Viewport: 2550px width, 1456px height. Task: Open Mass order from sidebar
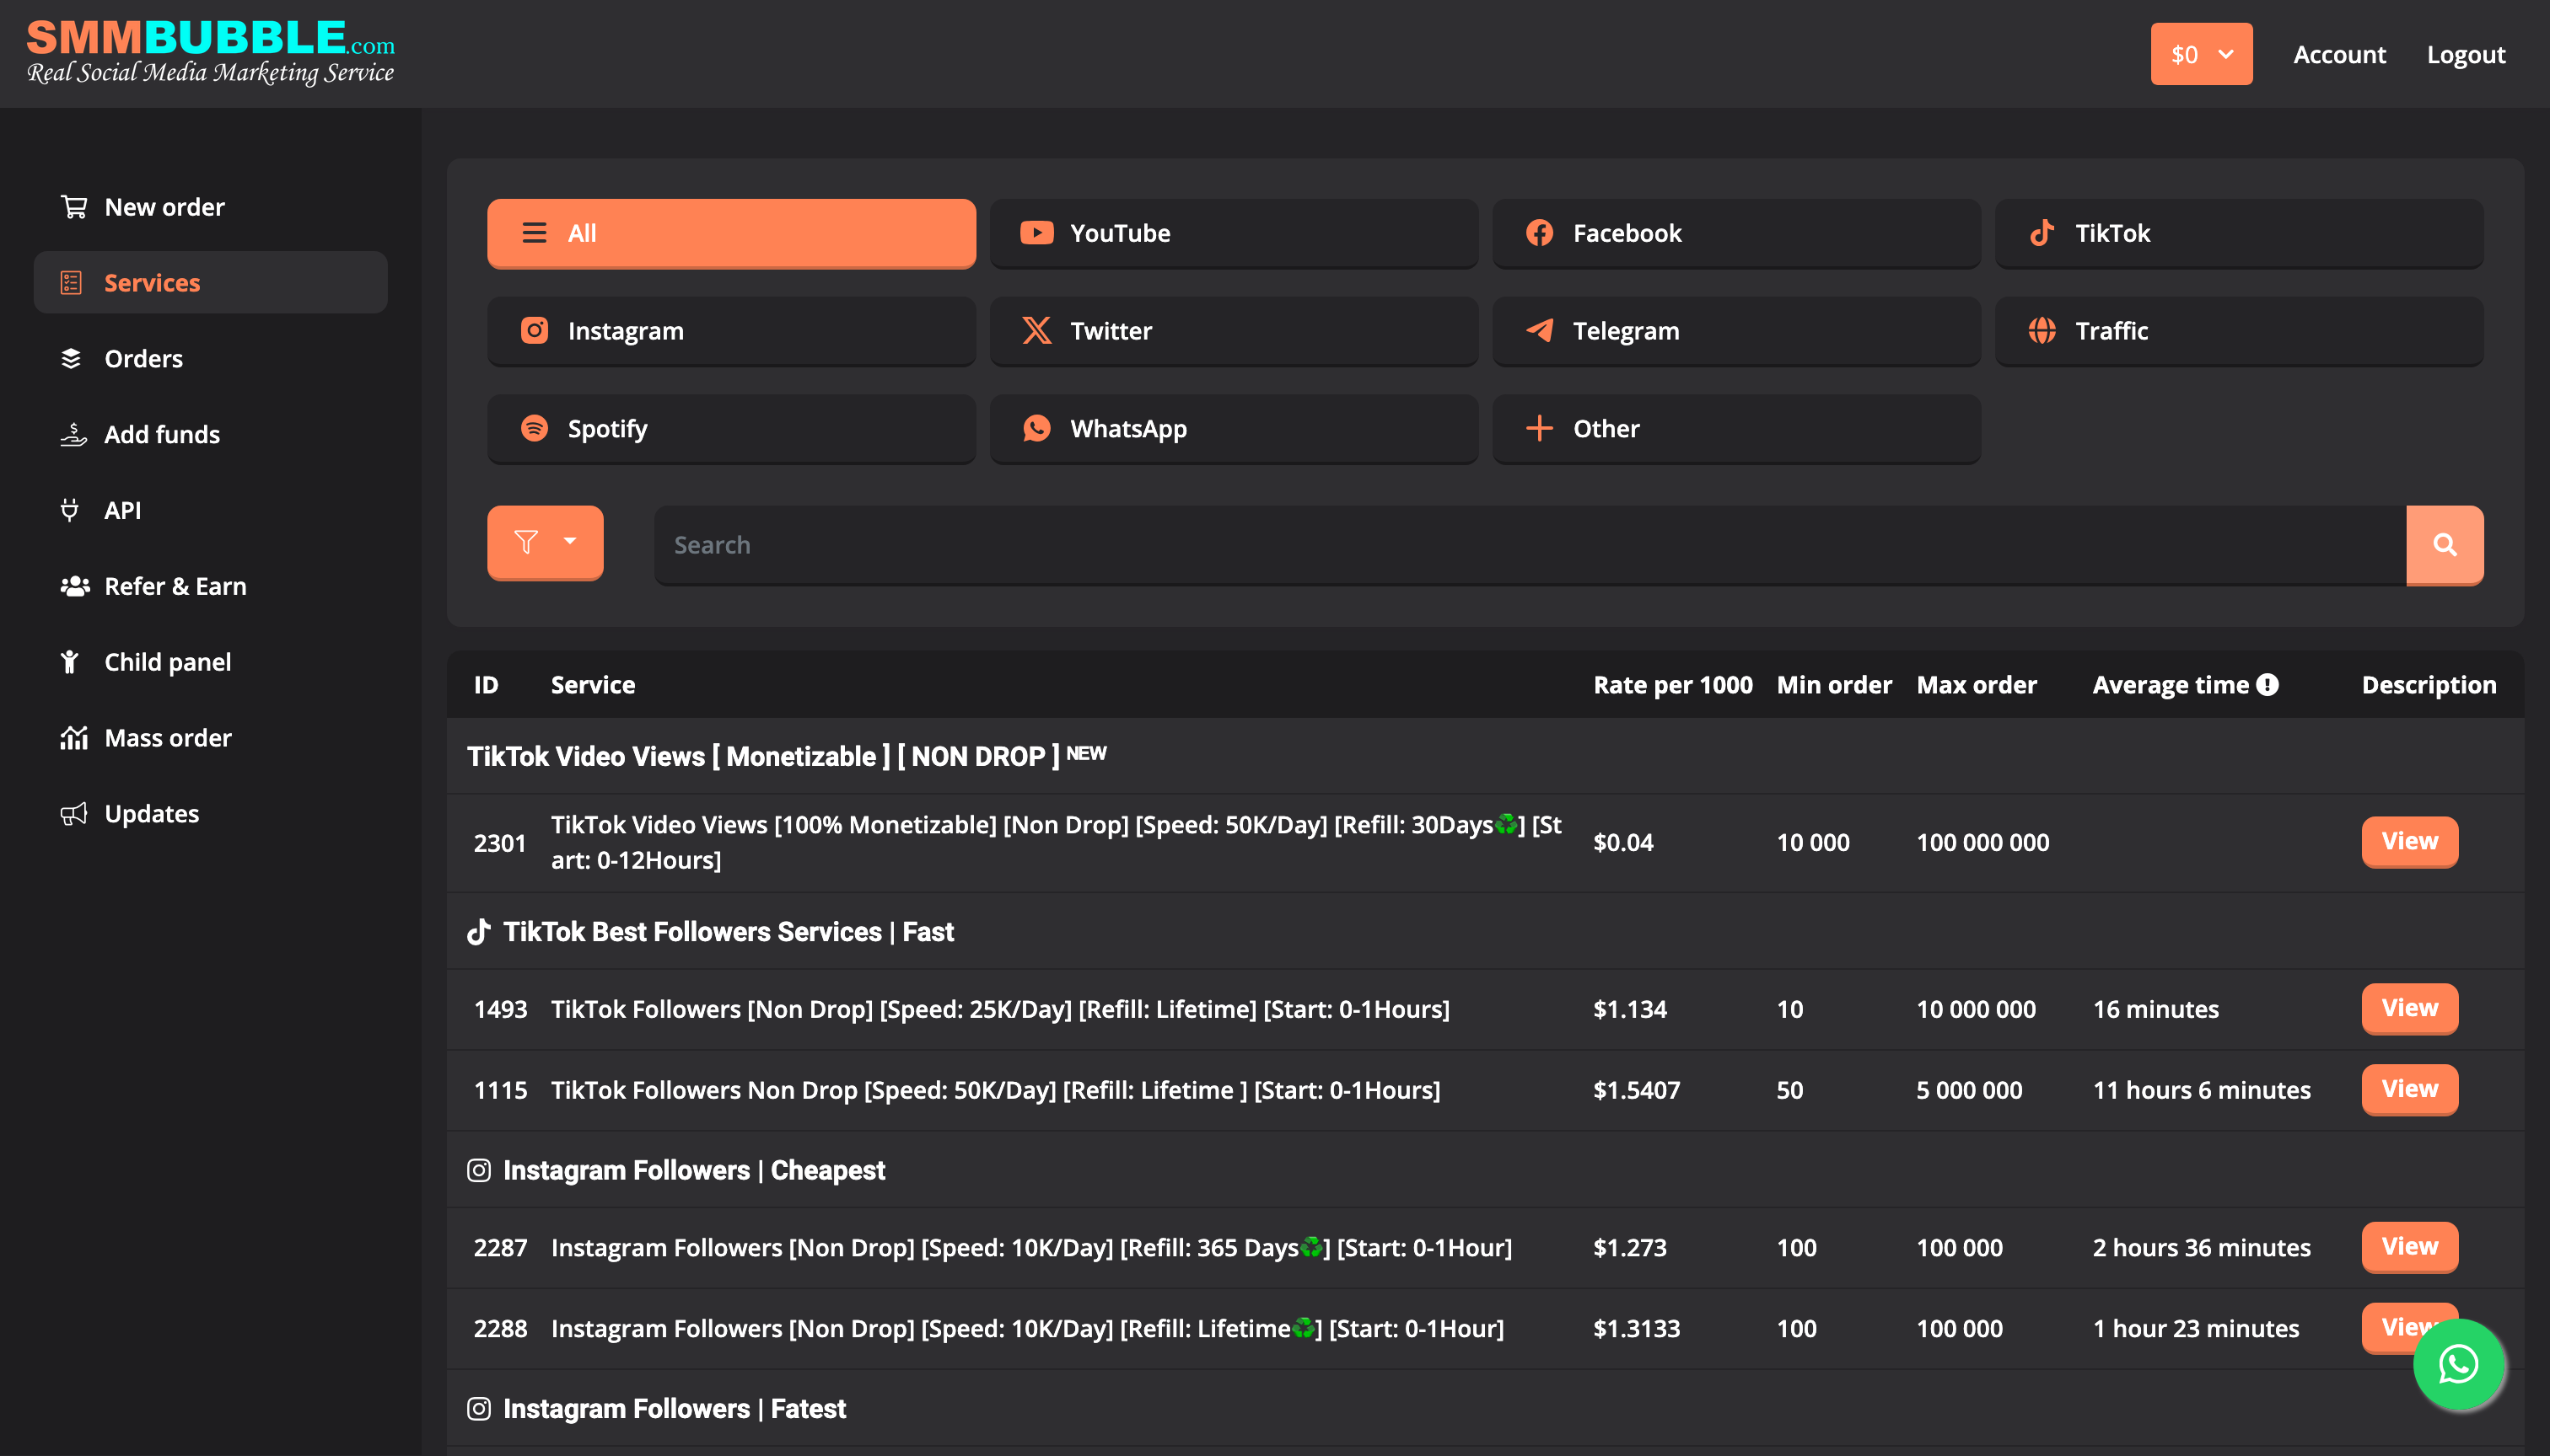(167, 738)
